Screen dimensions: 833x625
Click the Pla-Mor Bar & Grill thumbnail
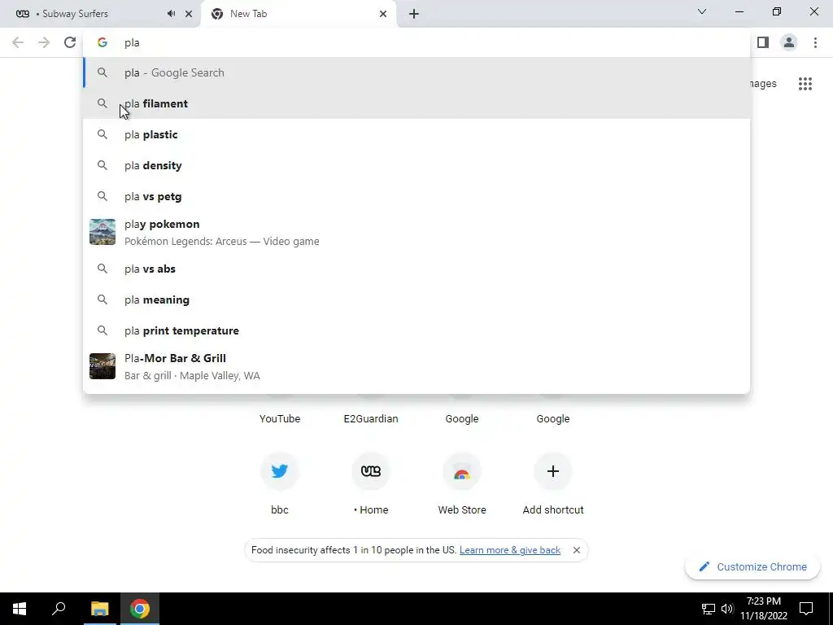[x=102, y=366]
